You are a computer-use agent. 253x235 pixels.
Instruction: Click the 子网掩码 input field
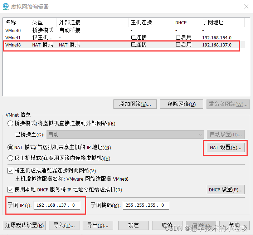pyautogui.click(x=146, y=205)
